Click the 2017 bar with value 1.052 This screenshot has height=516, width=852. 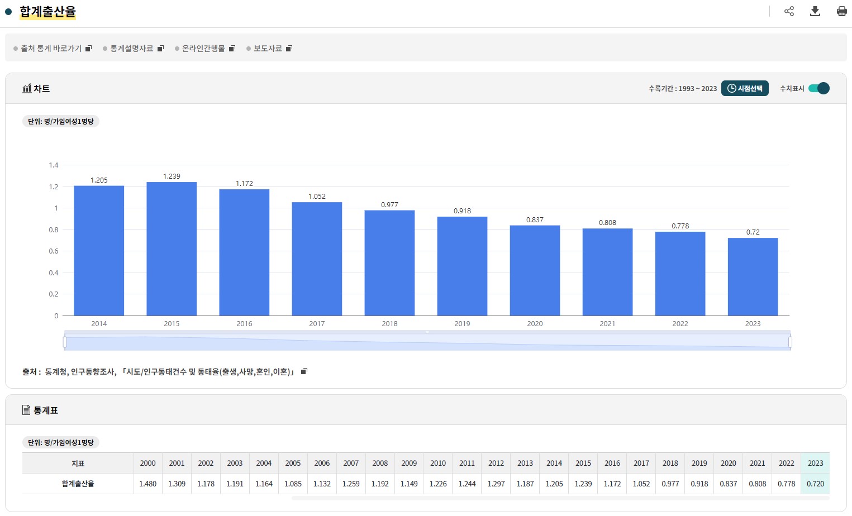317,259
